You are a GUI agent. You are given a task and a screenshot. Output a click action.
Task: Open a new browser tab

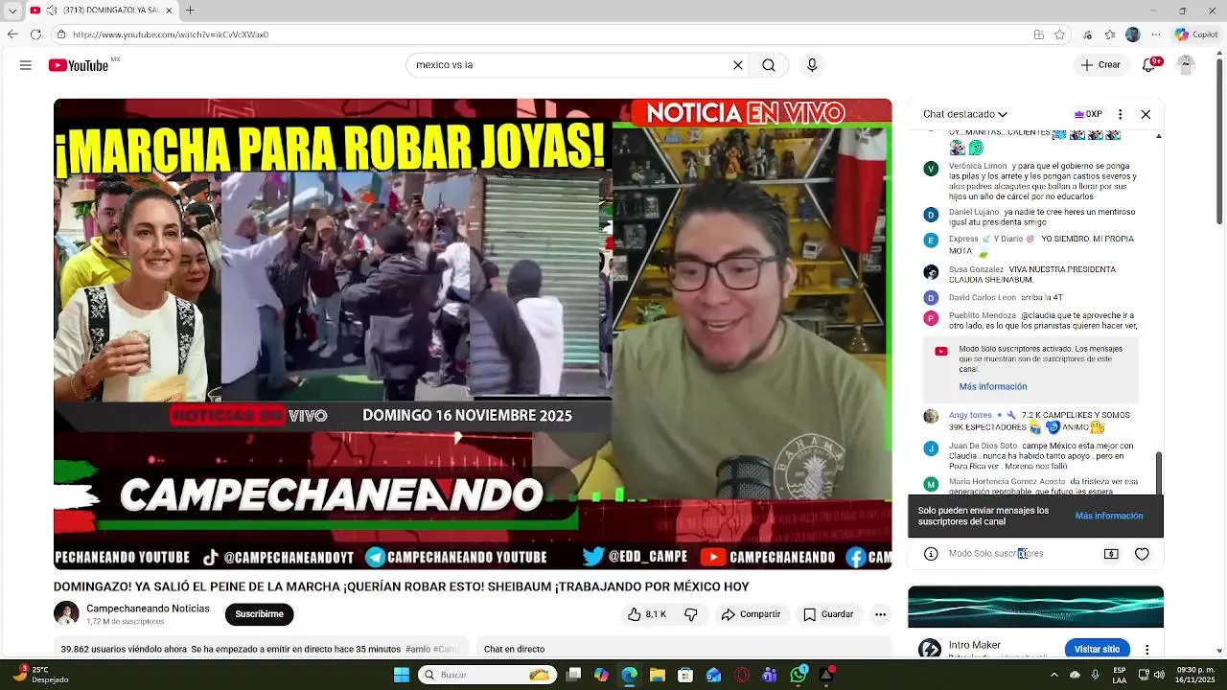[x=190, y=11]
